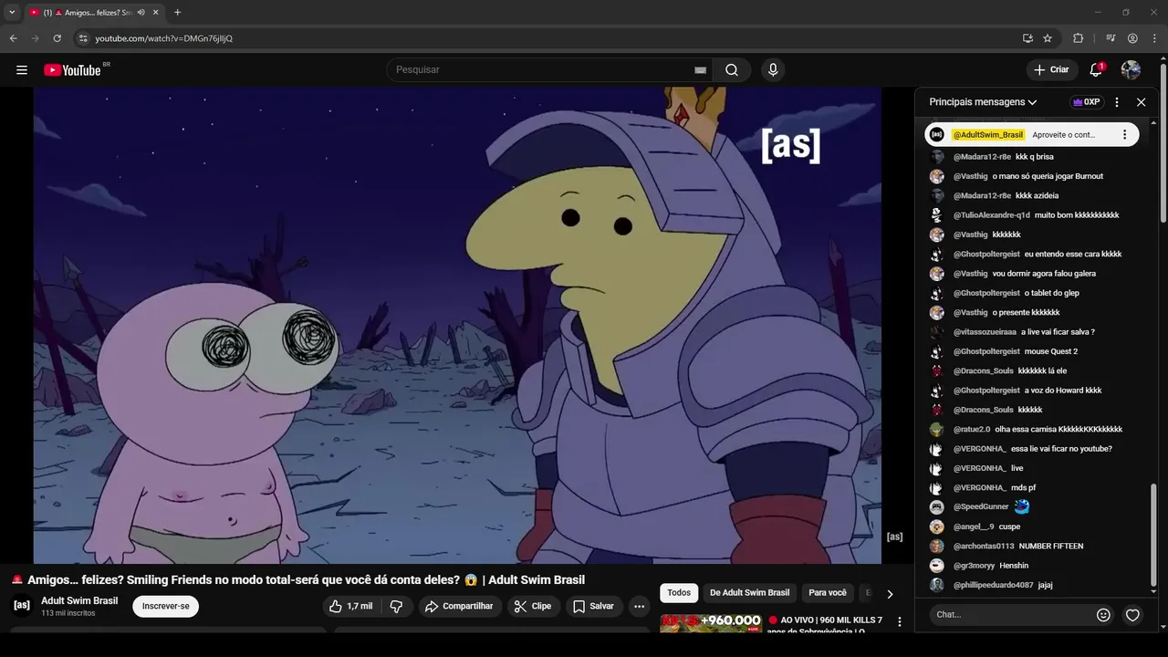
Task: Open the Chrome profile icon
Action: (1132, 38)
